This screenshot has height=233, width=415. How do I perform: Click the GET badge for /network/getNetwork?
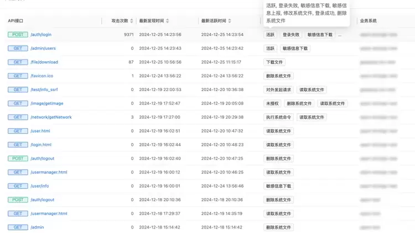[18, 117]
